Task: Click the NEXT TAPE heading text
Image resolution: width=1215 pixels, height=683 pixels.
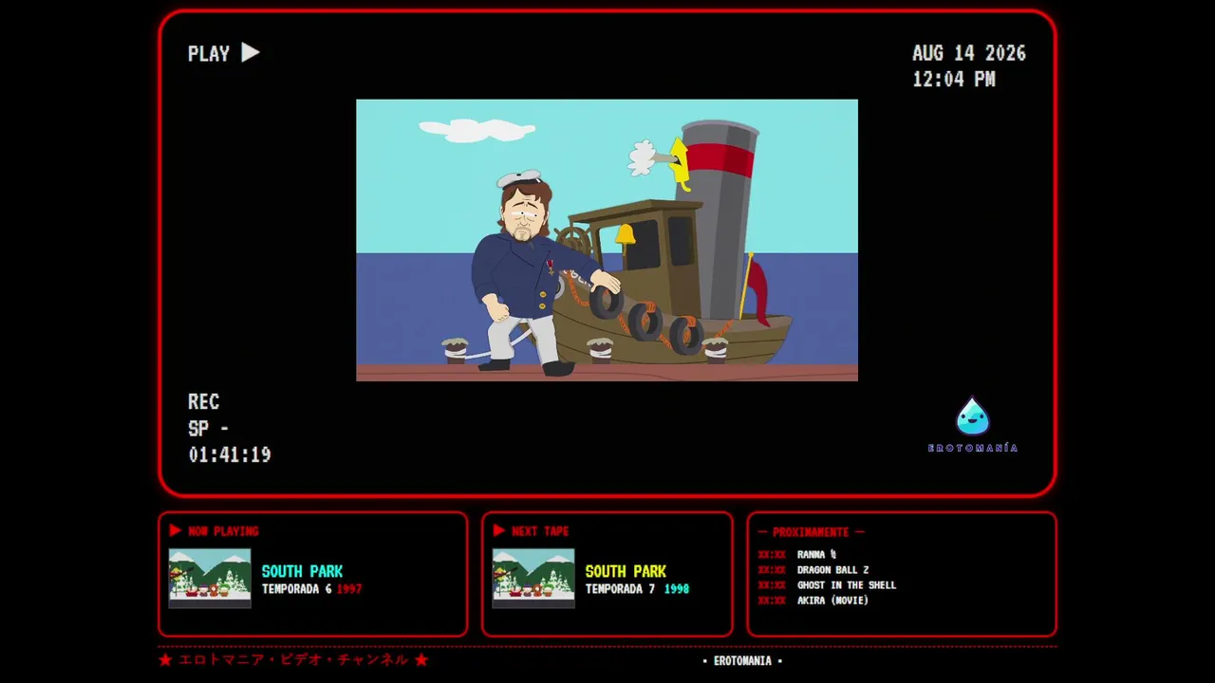Action: pyautogui.click(x=540, y=531)
